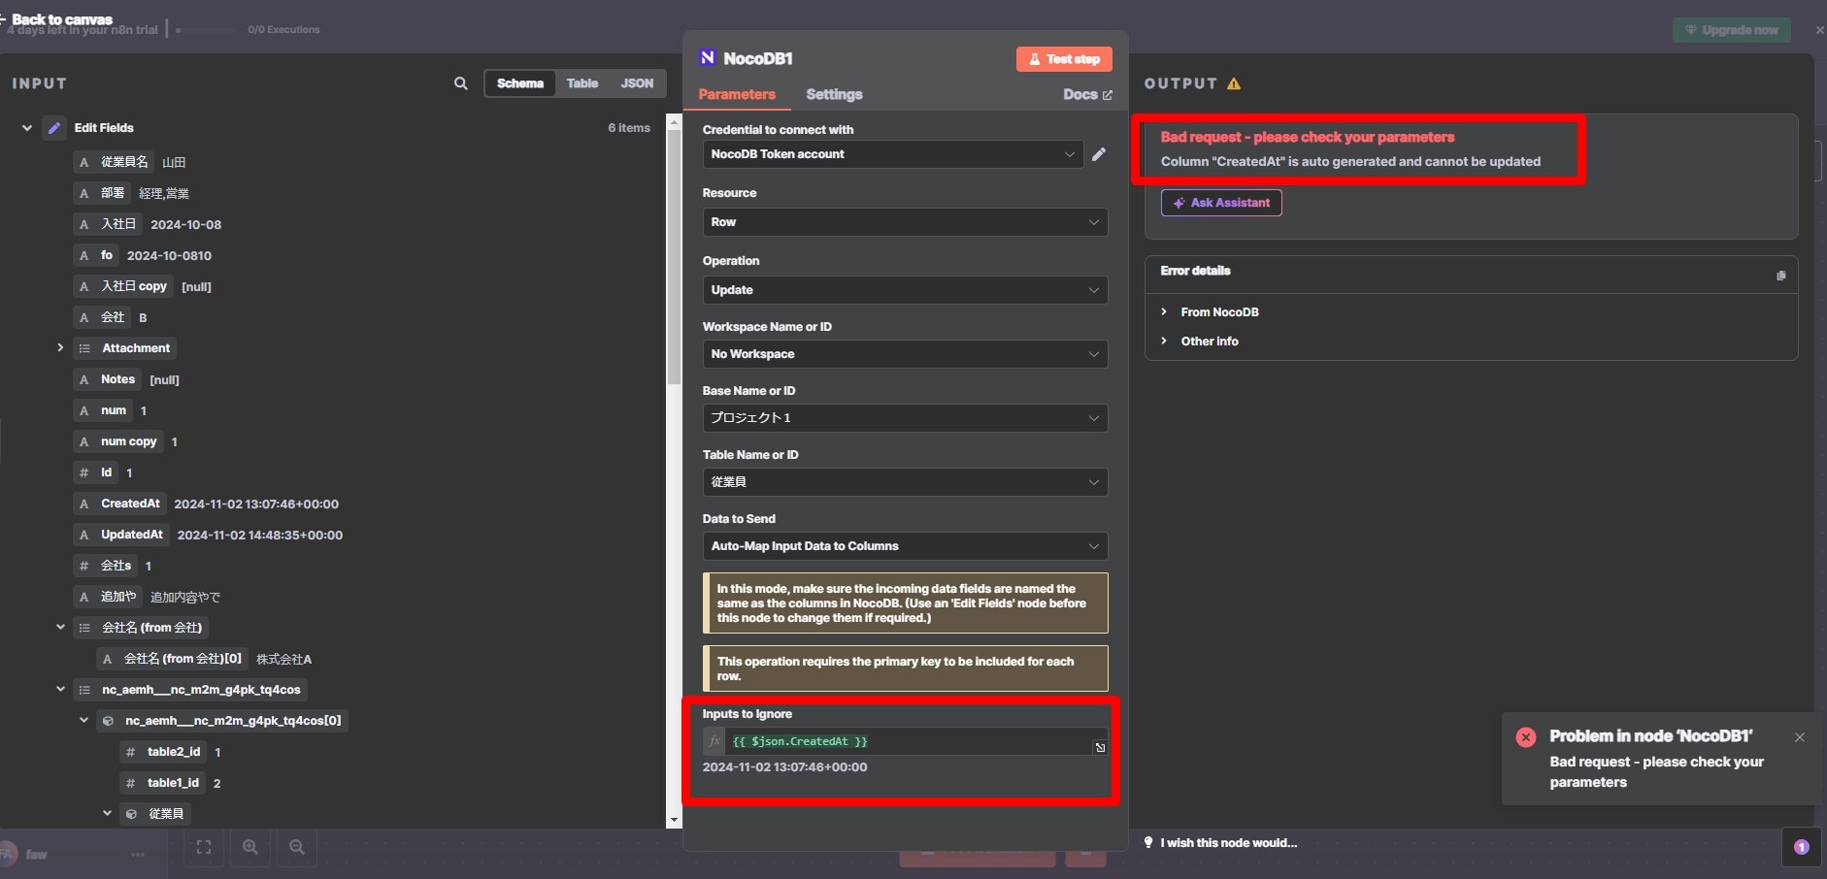Collapse the Edit Fields tree node

click(x=27, y=128)
